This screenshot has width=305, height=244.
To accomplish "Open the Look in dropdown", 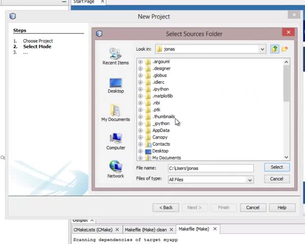I will click(x=262, y=49).
